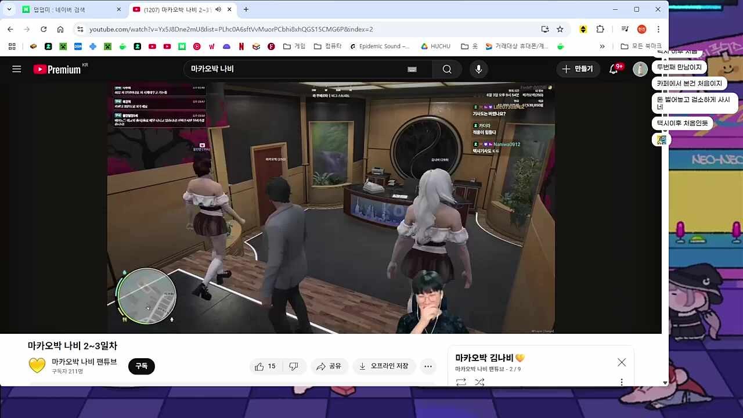Open the on-screen keyboard in search box
The image size is (743, 418).
(412, 69)
